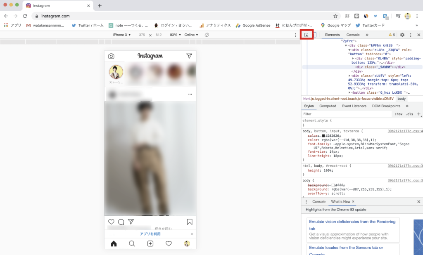The width and height of the screenshot is (423, 255).
Task: Open a new Chrome tab
Action: (x=100, y=6)
